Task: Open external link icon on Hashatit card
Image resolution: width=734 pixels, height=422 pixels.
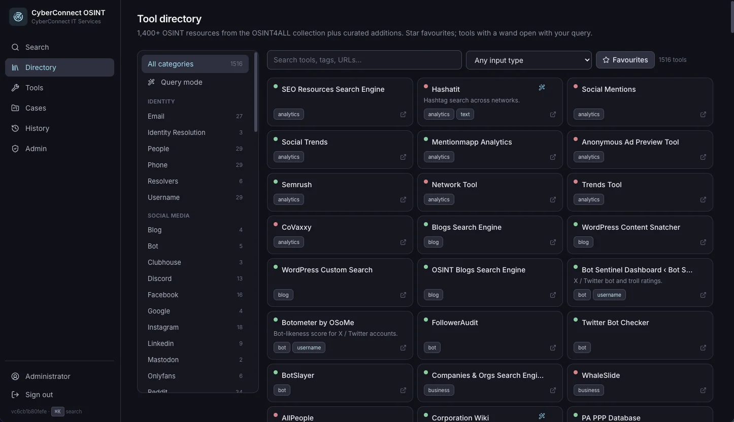Action: tap(553, 115)
